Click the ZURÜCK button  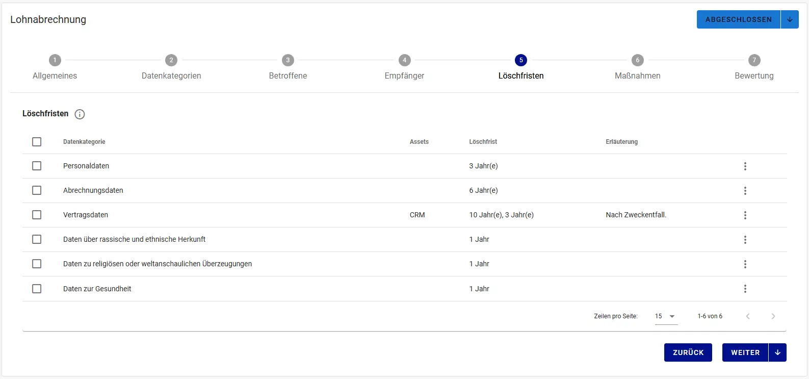(x=688, y=352)
